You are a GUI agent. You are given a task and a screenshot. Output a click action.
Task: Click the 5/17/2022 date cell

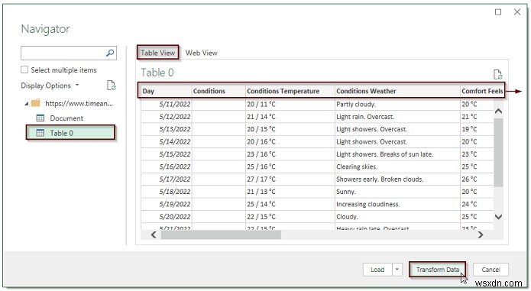click(167, 179)
